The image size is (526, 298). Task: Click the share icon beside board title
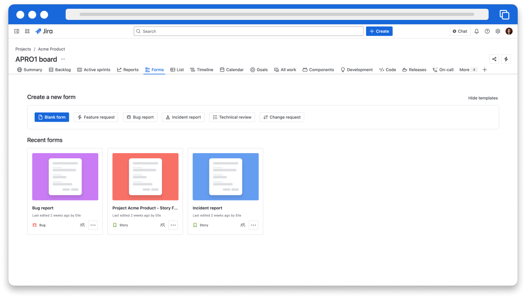point(494,59)
